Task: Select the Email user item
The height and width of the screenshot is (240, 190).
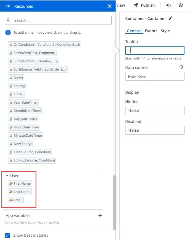Action: (16, 200)
